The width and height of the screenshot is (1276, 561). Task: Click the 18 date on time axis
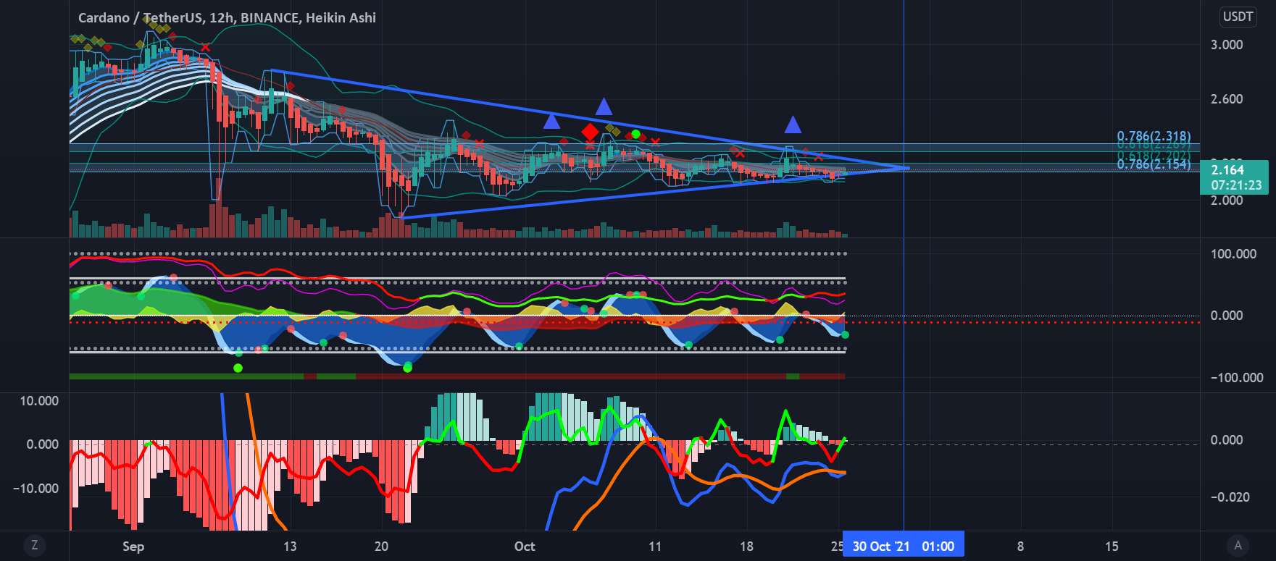746,546
